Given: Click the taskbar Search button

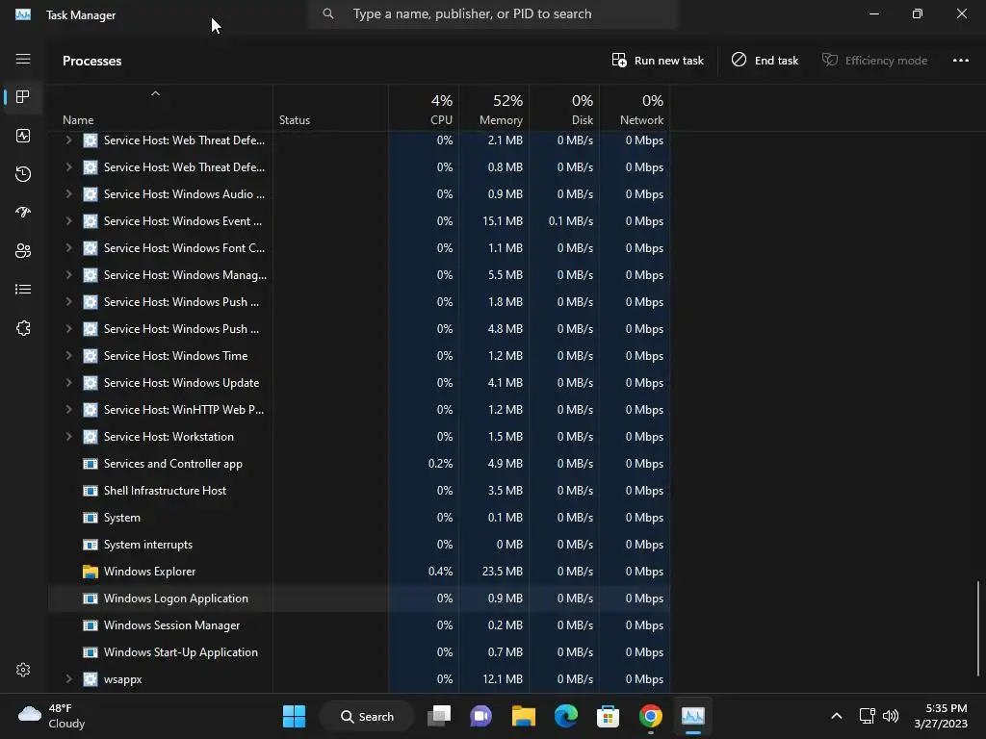Looking at the screenshot, I should 367,716.
